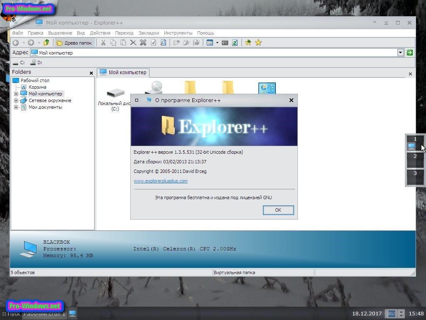
Task: Click the Виртуальная папка status bar text
Action: click(234, 272)
